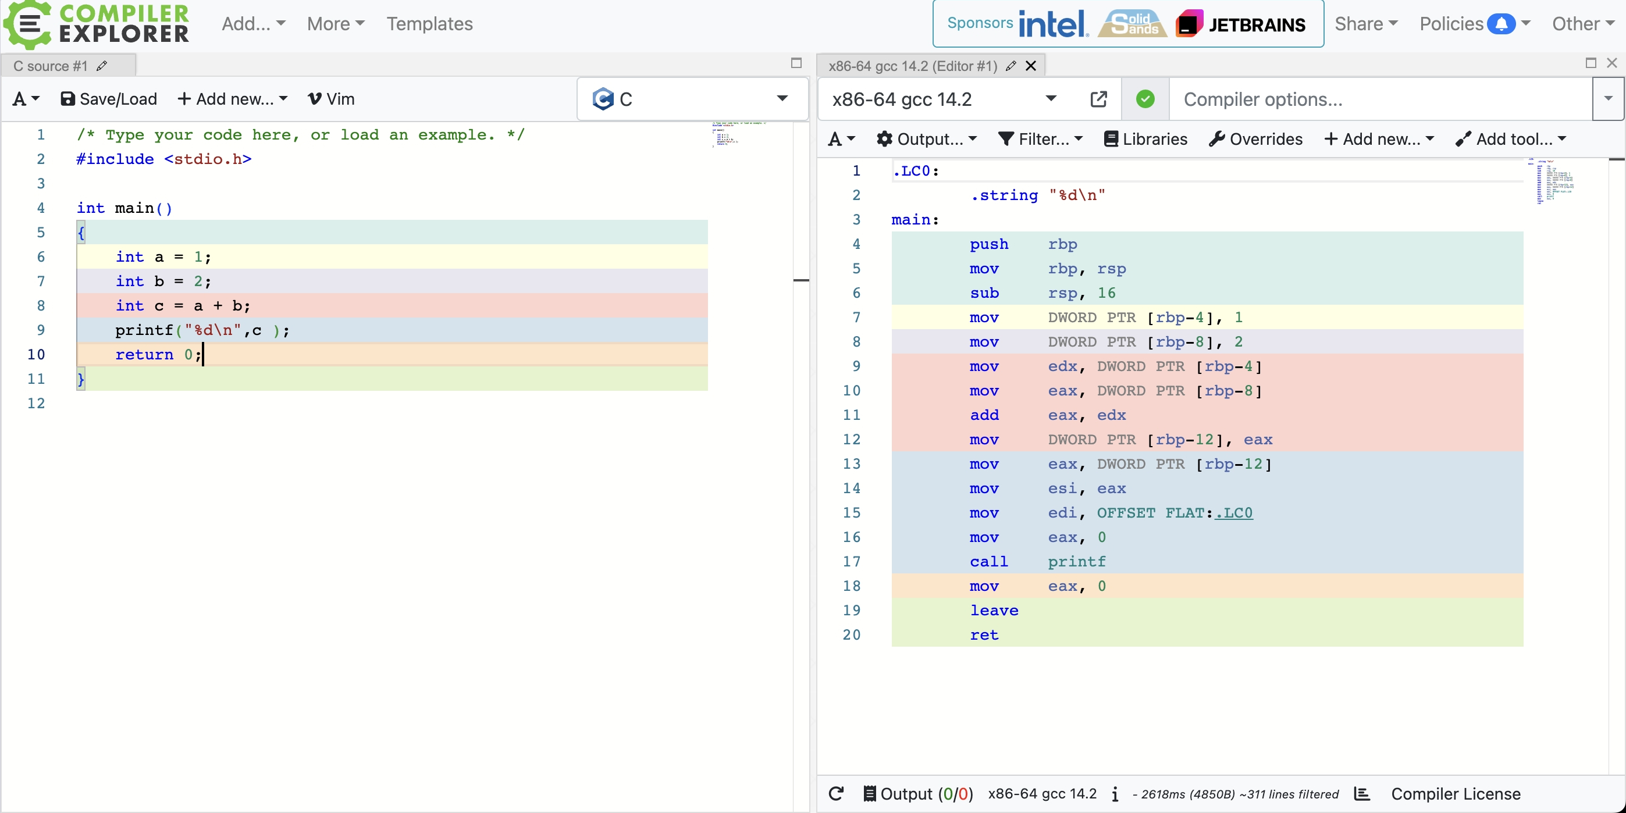Viewport: 1626px width, 813px height.
Task: Maximize the C source editor pane
Action: (x=796, y=63)
